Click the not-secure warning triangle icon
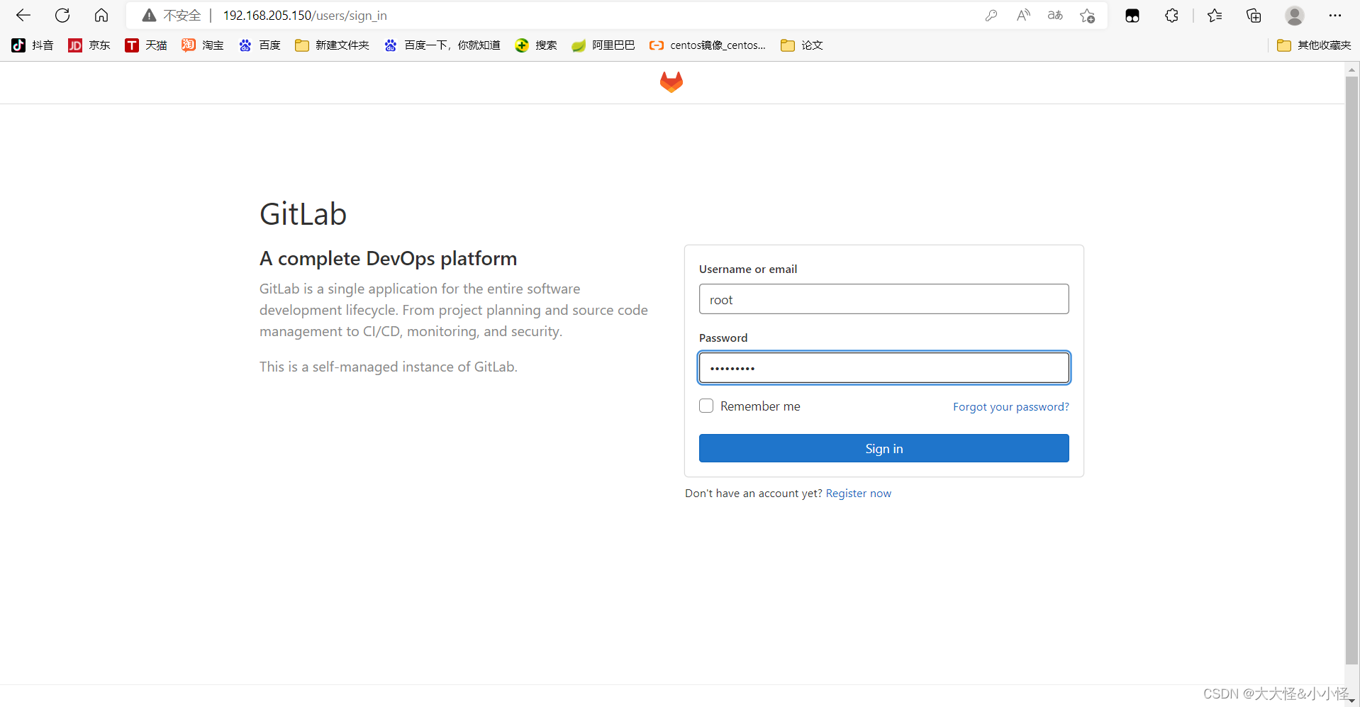Image resolution: width=1360 pixels, height=707 pixels. (149, 16)
